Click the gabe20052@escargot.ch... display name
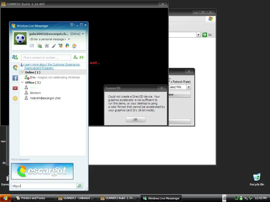The image size is (270, 202). tap(49, 34)
